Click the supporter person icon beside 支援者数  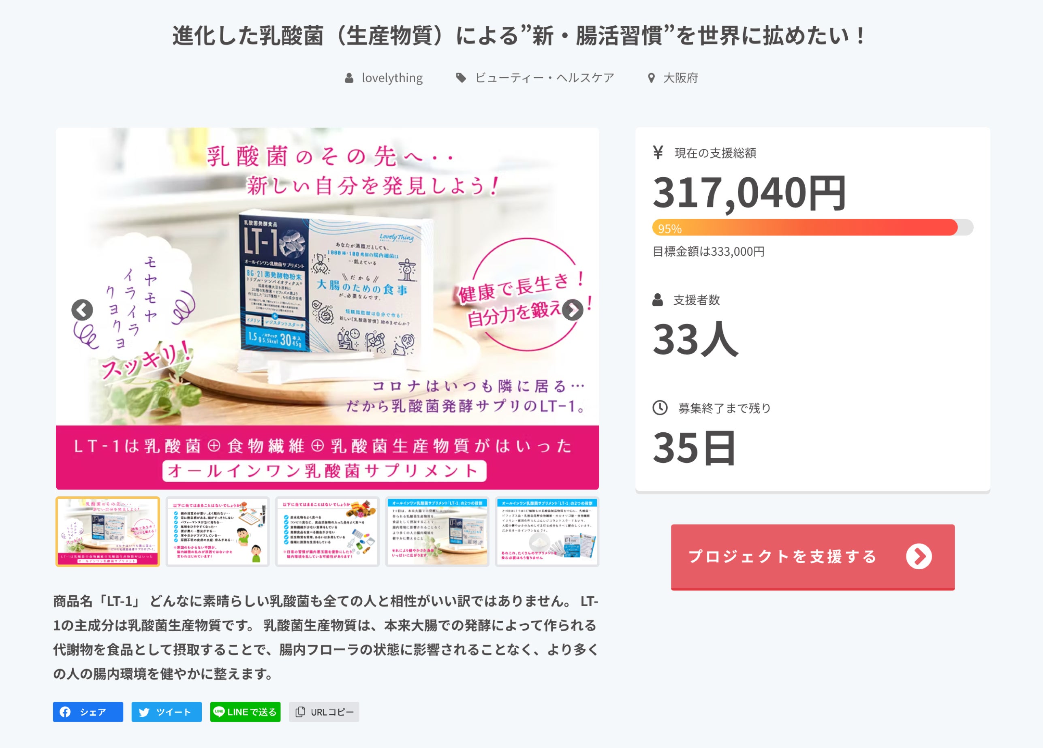(x=658, y=300)
